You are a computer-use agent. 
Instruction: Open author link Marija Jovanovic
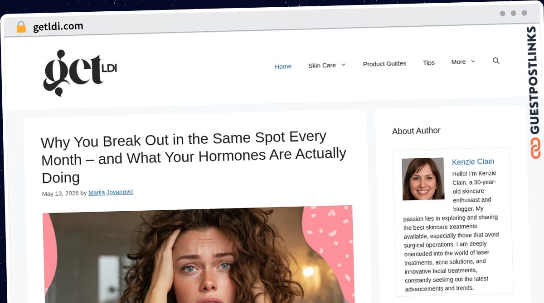(x=111, y=192)
